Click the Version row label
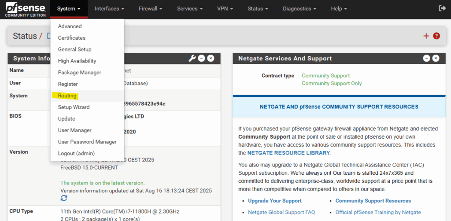The image size is (451, 221). click(18, 152)
